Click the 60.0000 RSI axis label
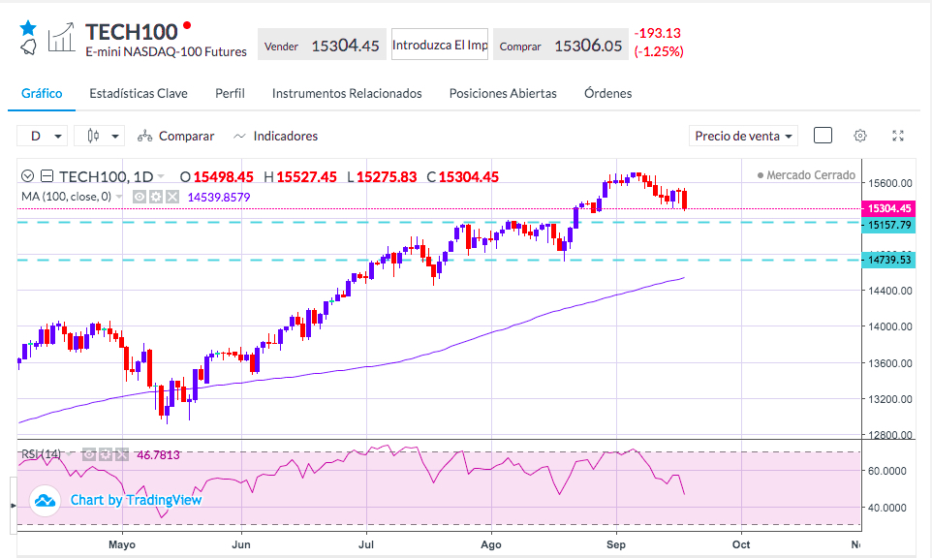 [x=886, y=471]
